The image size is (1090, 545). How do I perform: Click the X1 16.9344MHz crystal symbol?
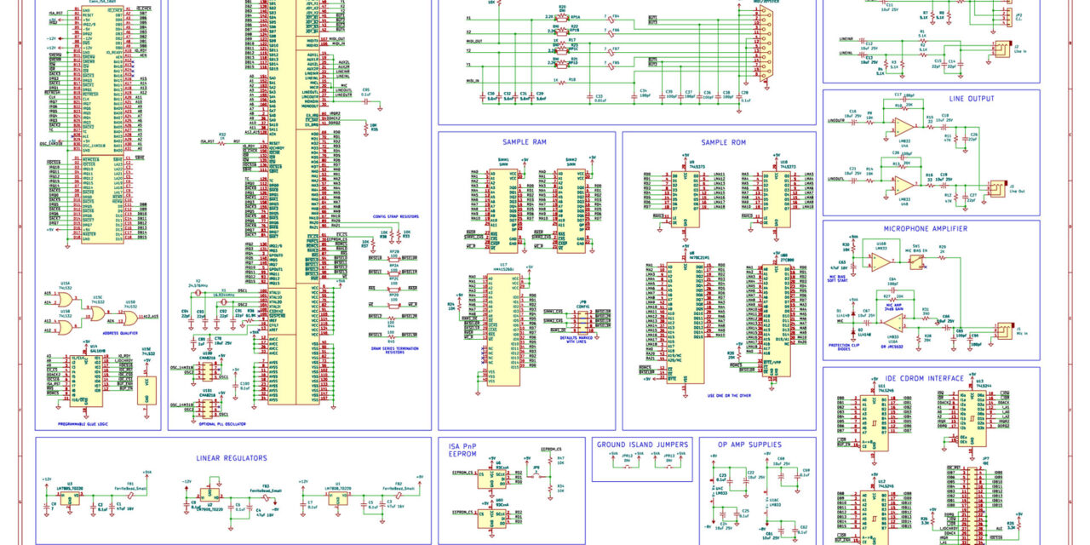(223, 301)
